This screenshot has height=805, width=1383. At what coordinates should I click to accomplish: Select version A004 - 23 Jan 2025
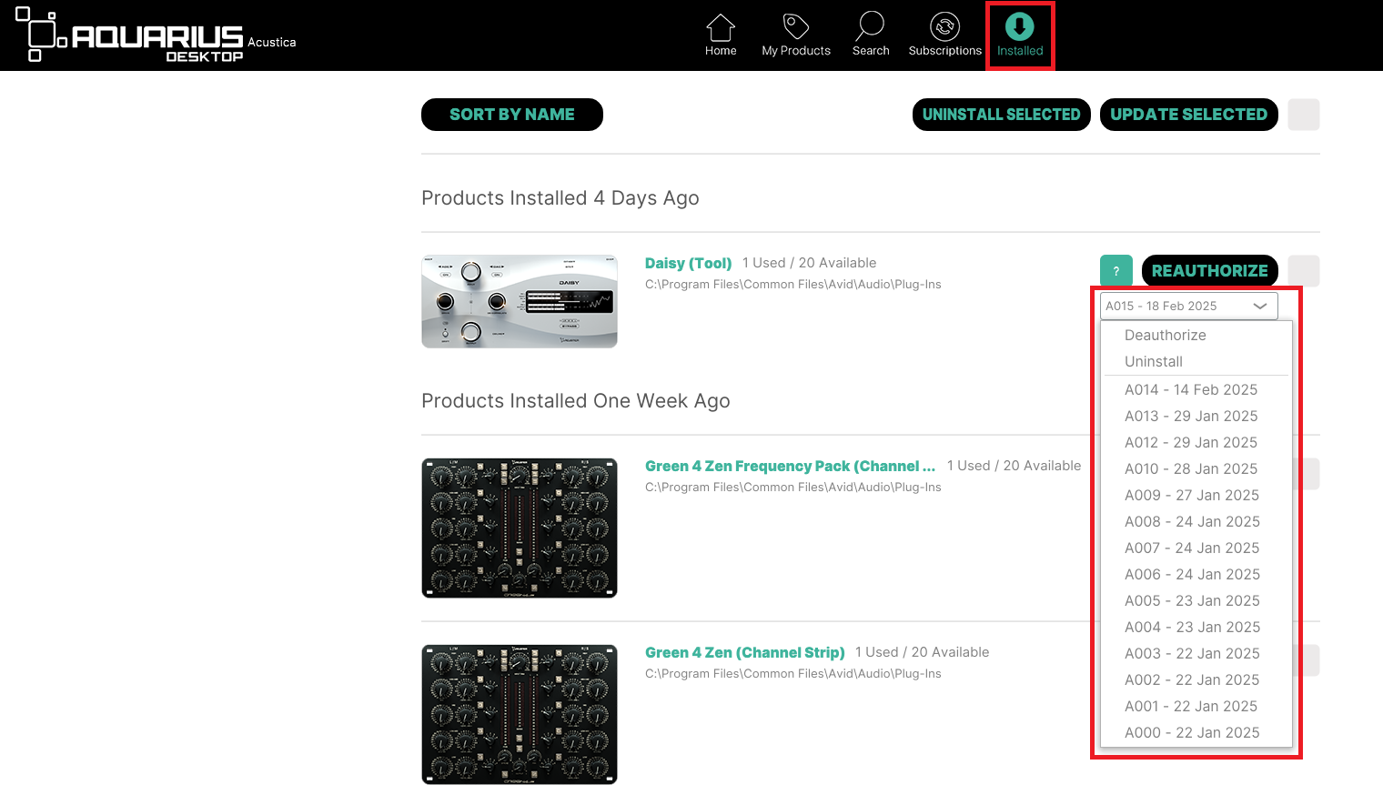click(x=1196, y=627)
